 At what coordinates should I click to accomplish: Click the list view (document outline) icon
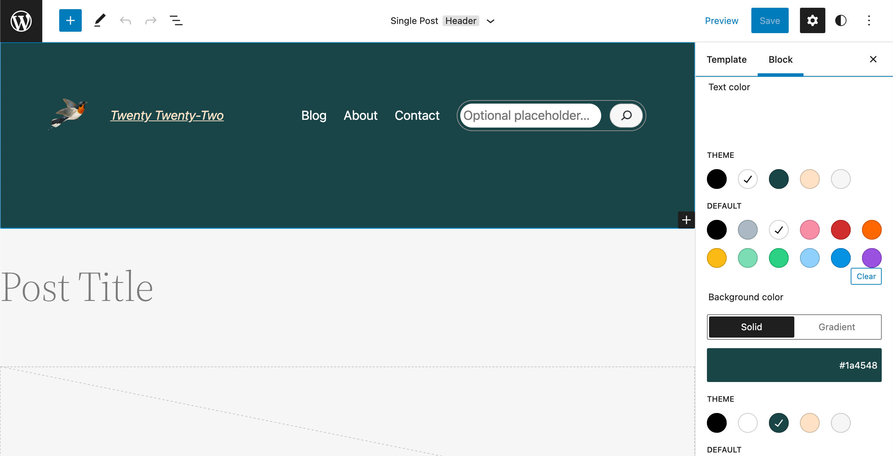pyautogui.click(x=176, y=21)
